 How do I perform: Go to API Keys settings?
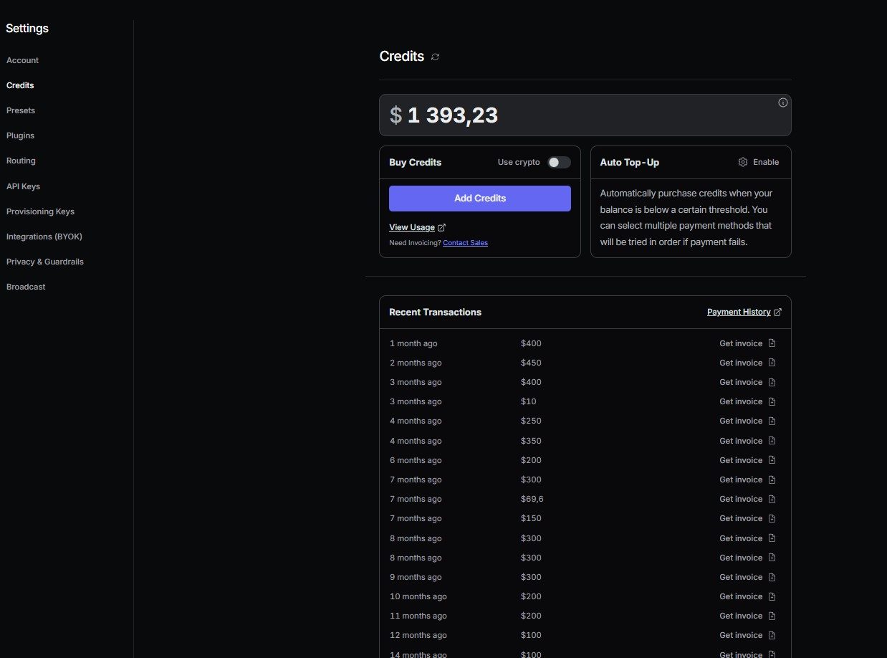pos(23,186)
